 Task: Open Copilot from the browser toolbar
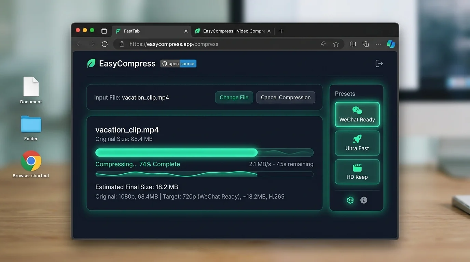pos(391,44)
